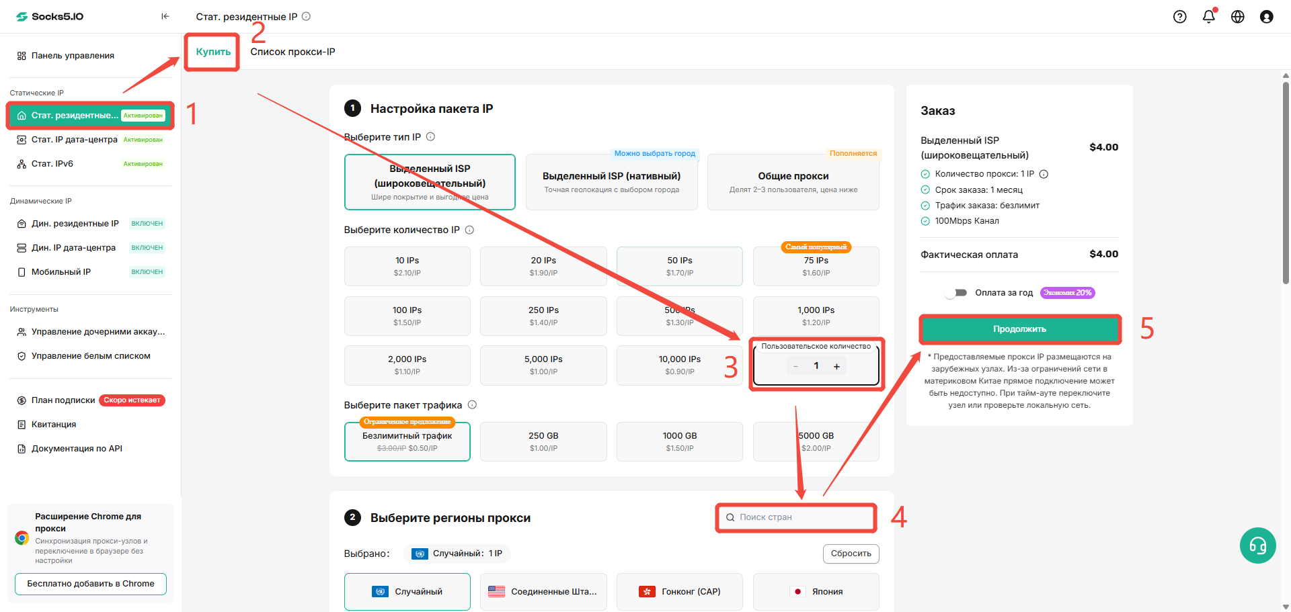Collapse the sidebar with arrow icon
The height and width of the screenshot is (612, 1291).
click(165, 16)
